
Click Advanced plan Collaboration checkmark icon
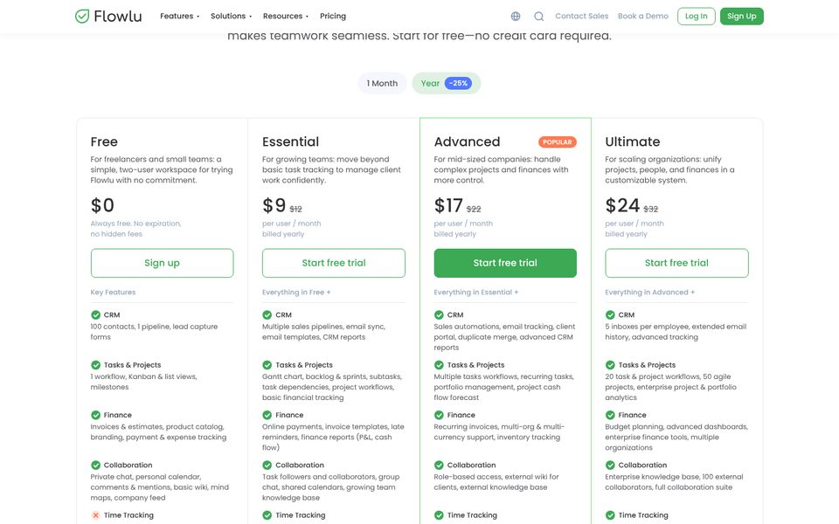click(x=439, y=465)
